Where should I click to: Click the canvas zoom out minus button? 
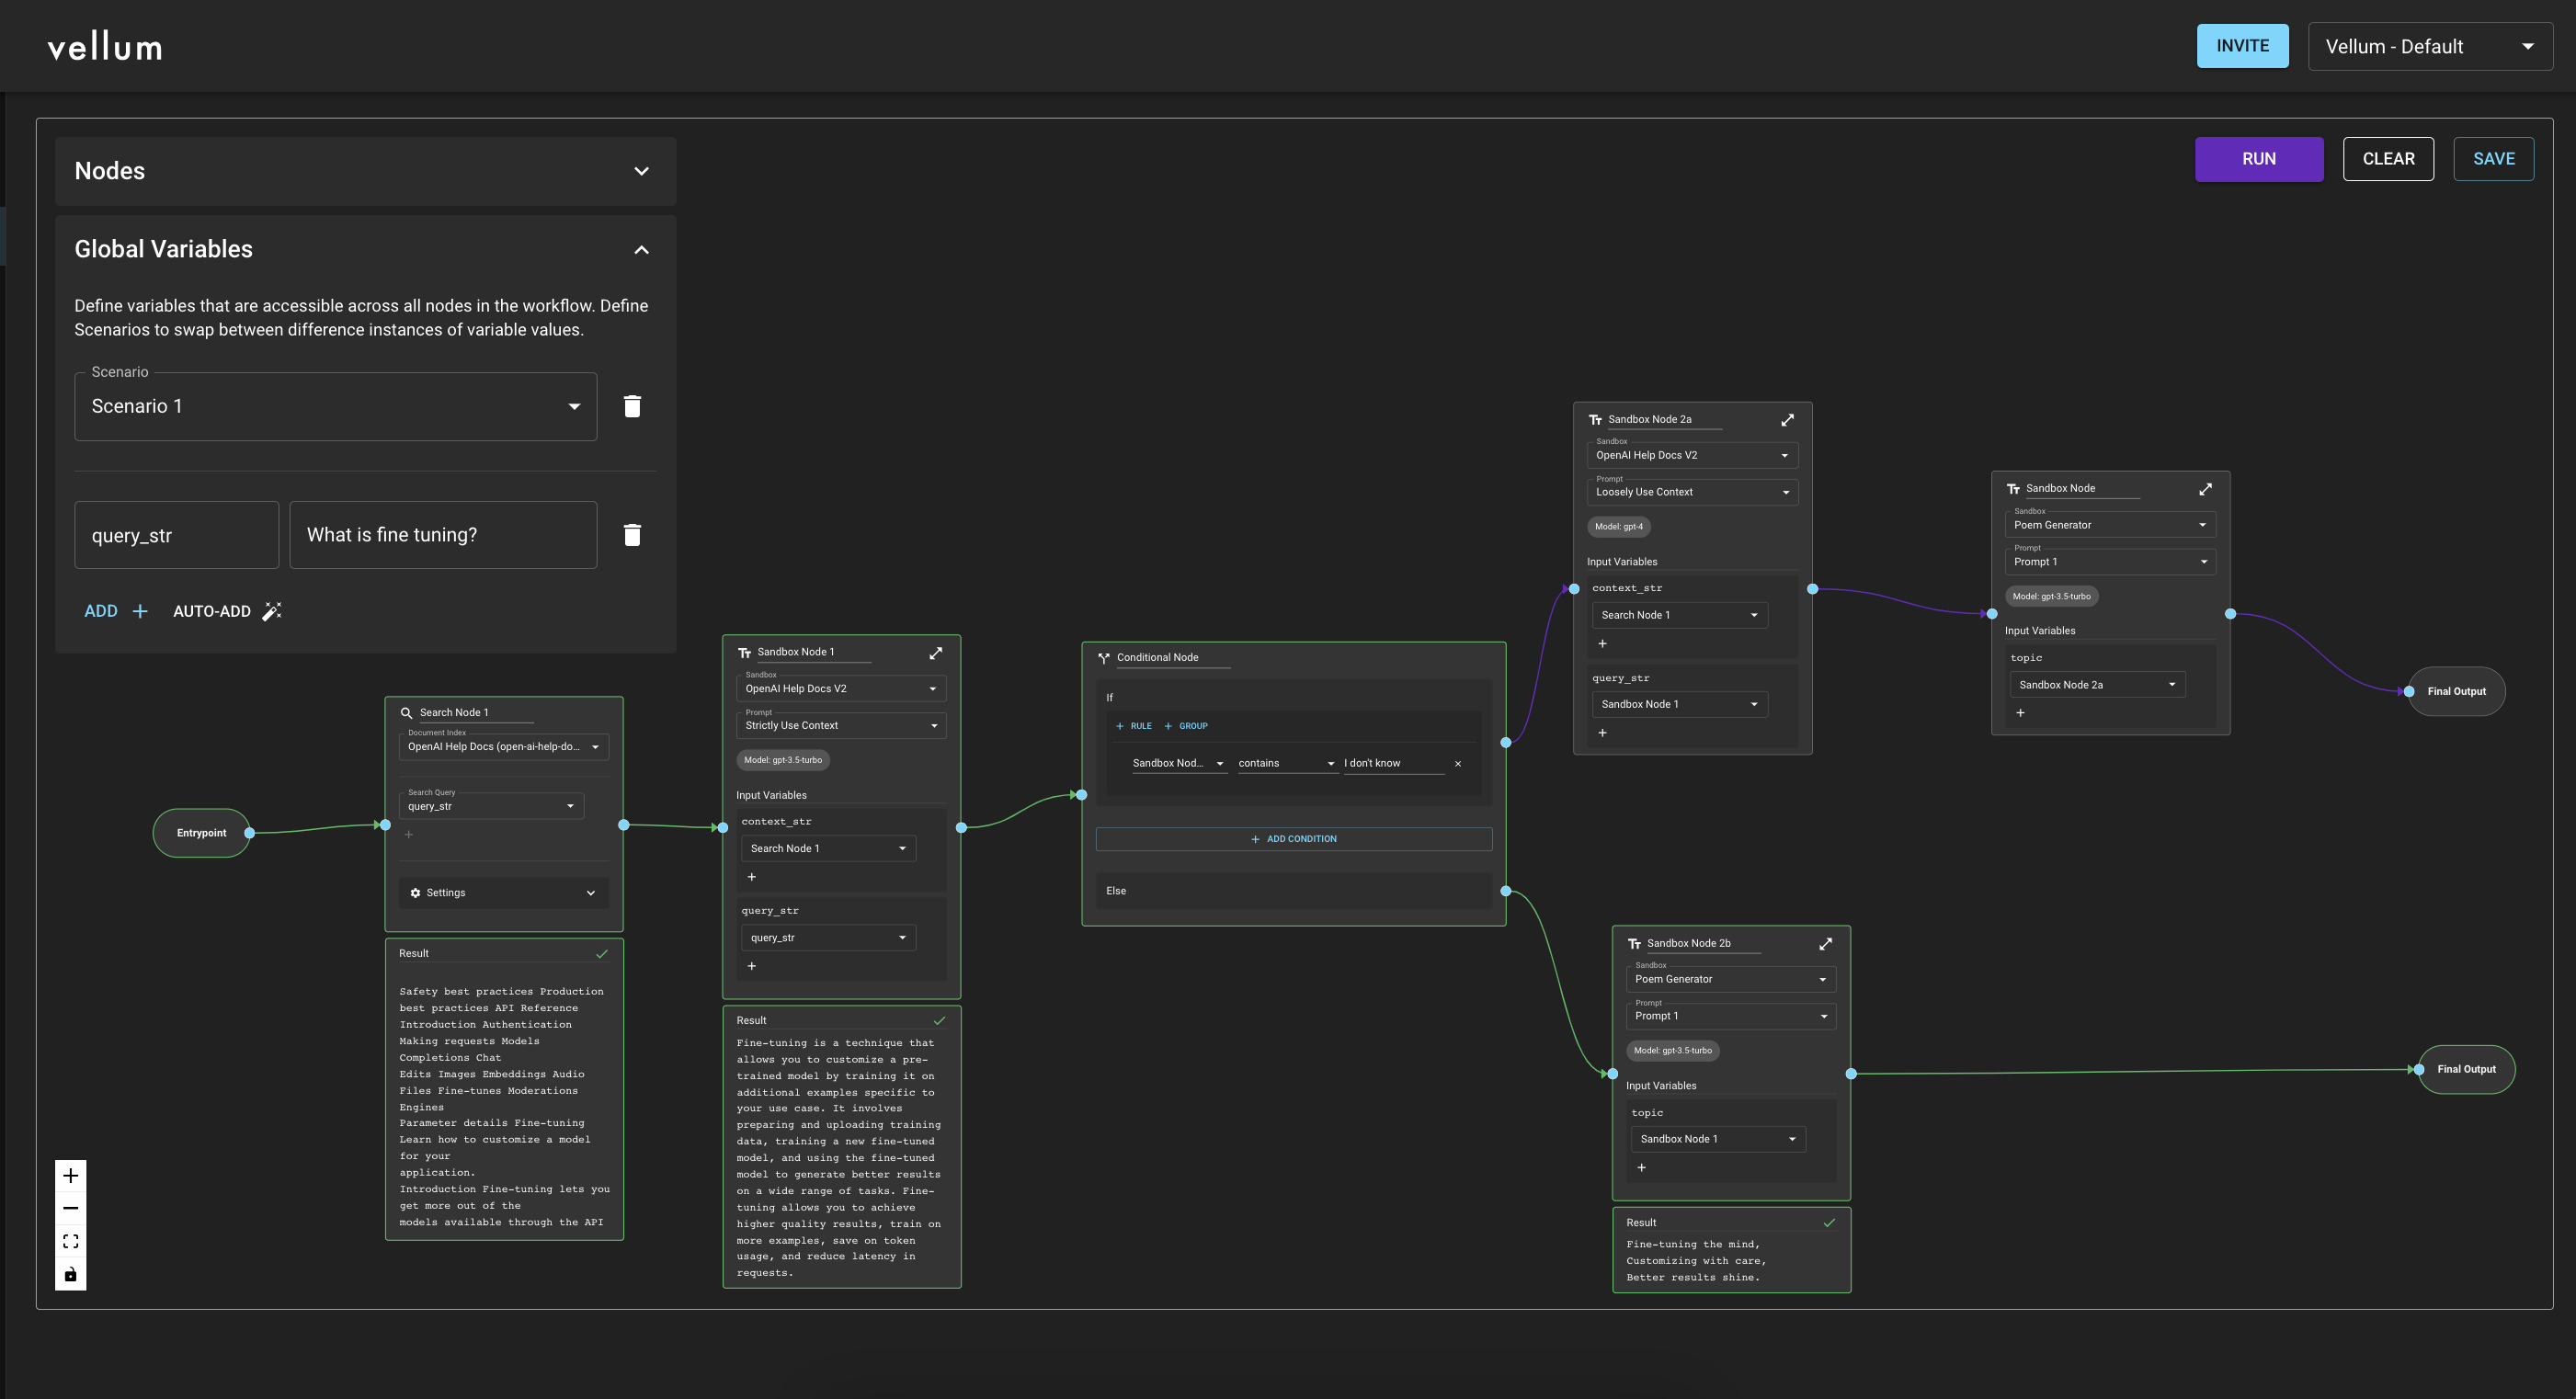point(70,1208)
